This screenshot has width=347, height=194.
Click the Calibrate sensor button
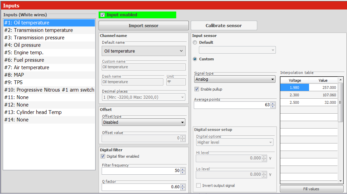pos(224,25)
